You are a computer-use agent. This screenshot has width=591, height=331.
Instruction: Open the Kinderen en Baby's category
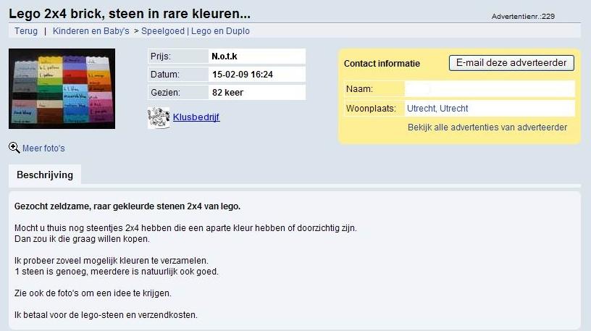(91, 31)
